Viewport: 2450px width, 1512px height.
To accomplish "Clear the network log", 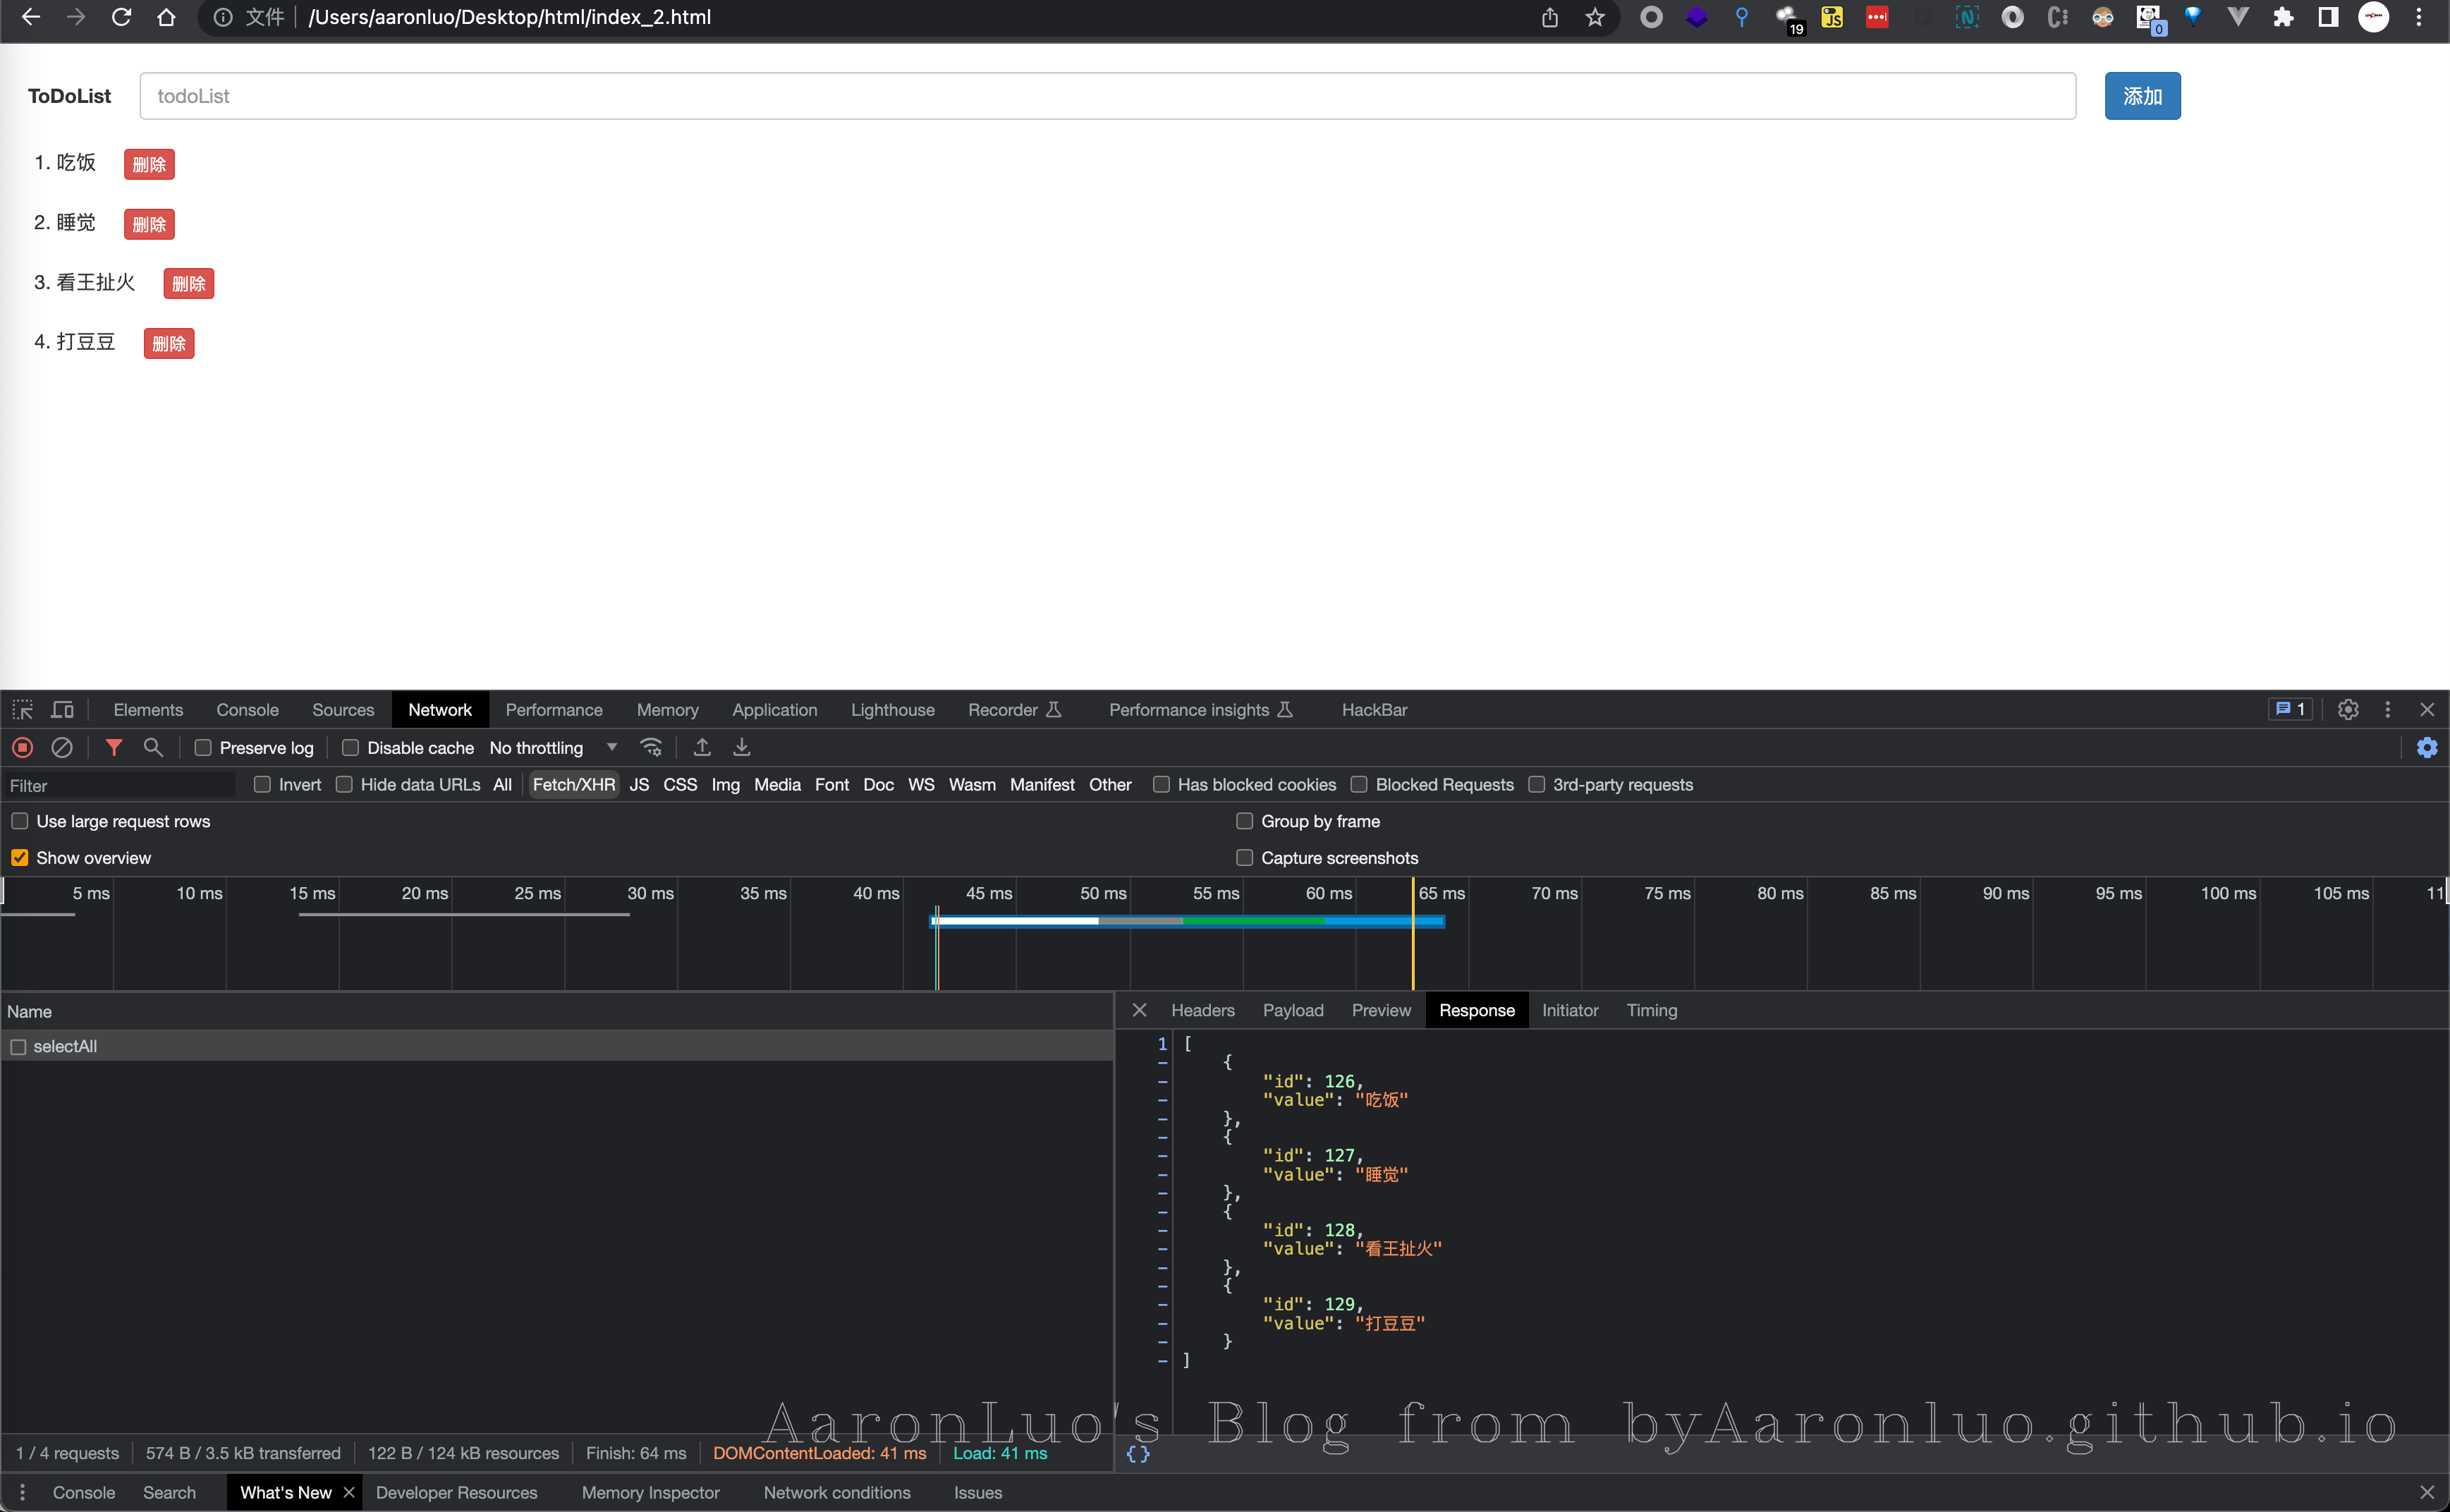I will tap(62, 747).
